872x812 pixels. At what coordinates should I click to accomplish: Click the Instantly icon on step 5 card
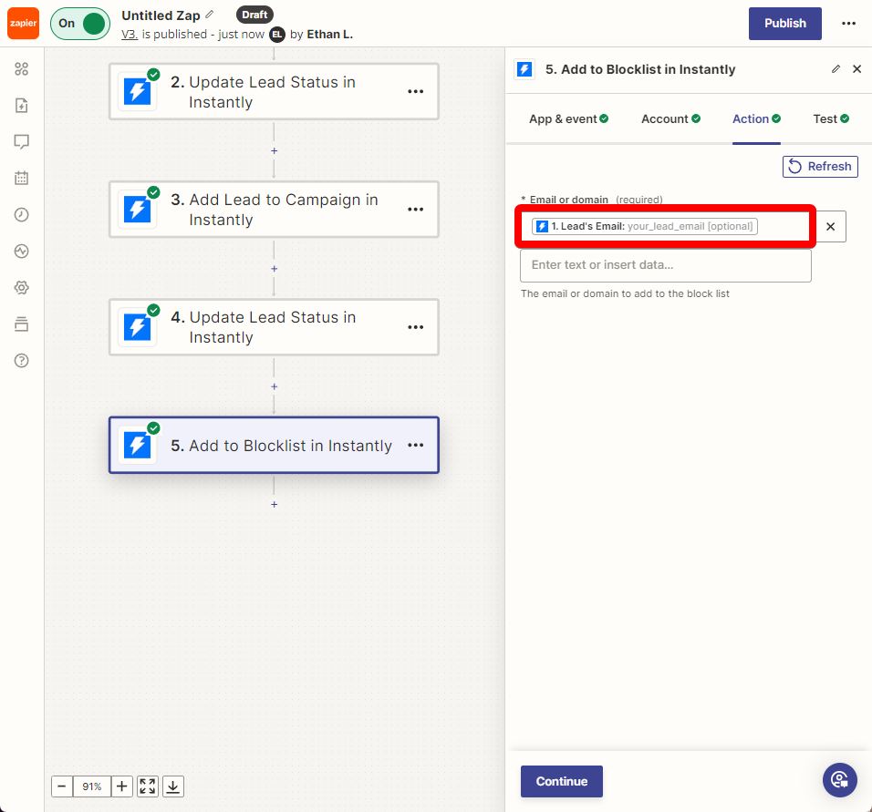click(x=138, y=445)
